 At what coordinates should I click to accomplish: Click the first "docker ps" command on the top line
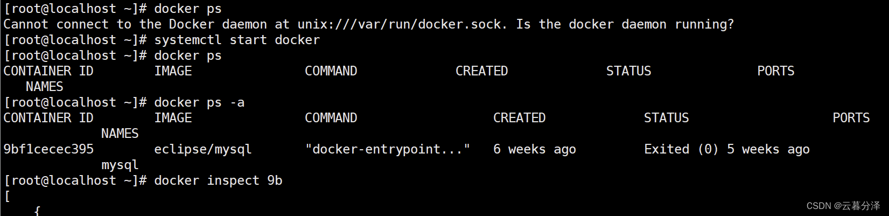[x=187, y=9]
